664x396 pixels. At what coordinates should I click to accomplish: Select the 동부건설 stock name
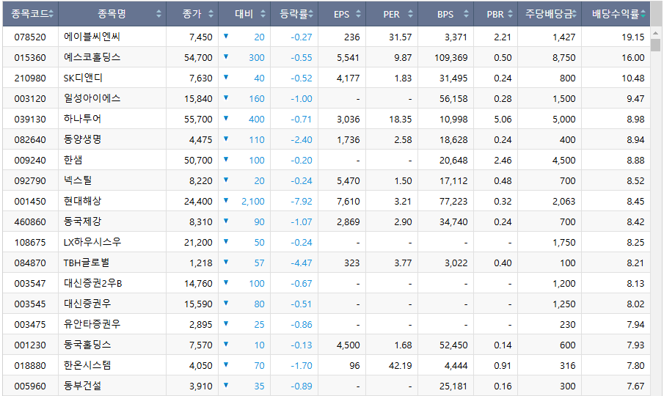click(82, 386)
